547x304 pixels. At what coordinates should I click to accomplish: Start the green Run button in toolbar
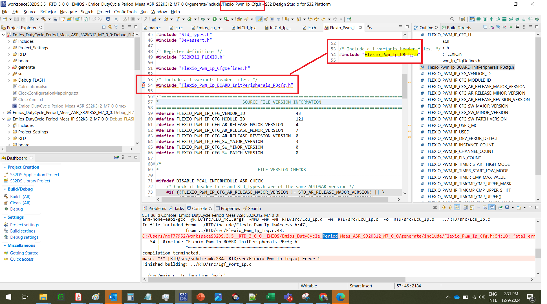(215, 19)
